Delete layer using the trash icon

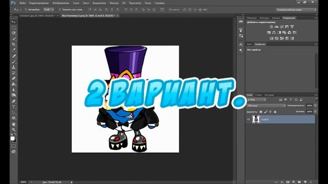pos(311,182)
